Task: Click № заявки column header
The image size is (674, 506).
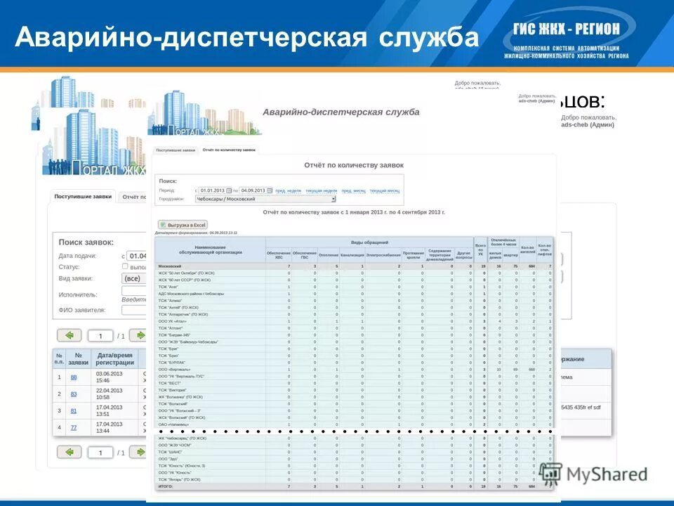Action: pos(78,359)
